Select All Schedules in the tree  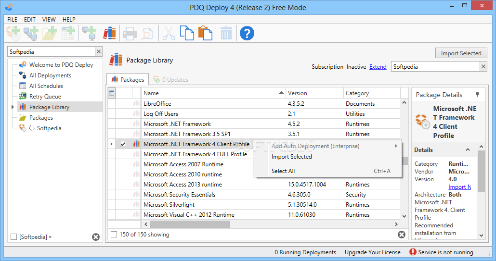(x=46, y=86)
